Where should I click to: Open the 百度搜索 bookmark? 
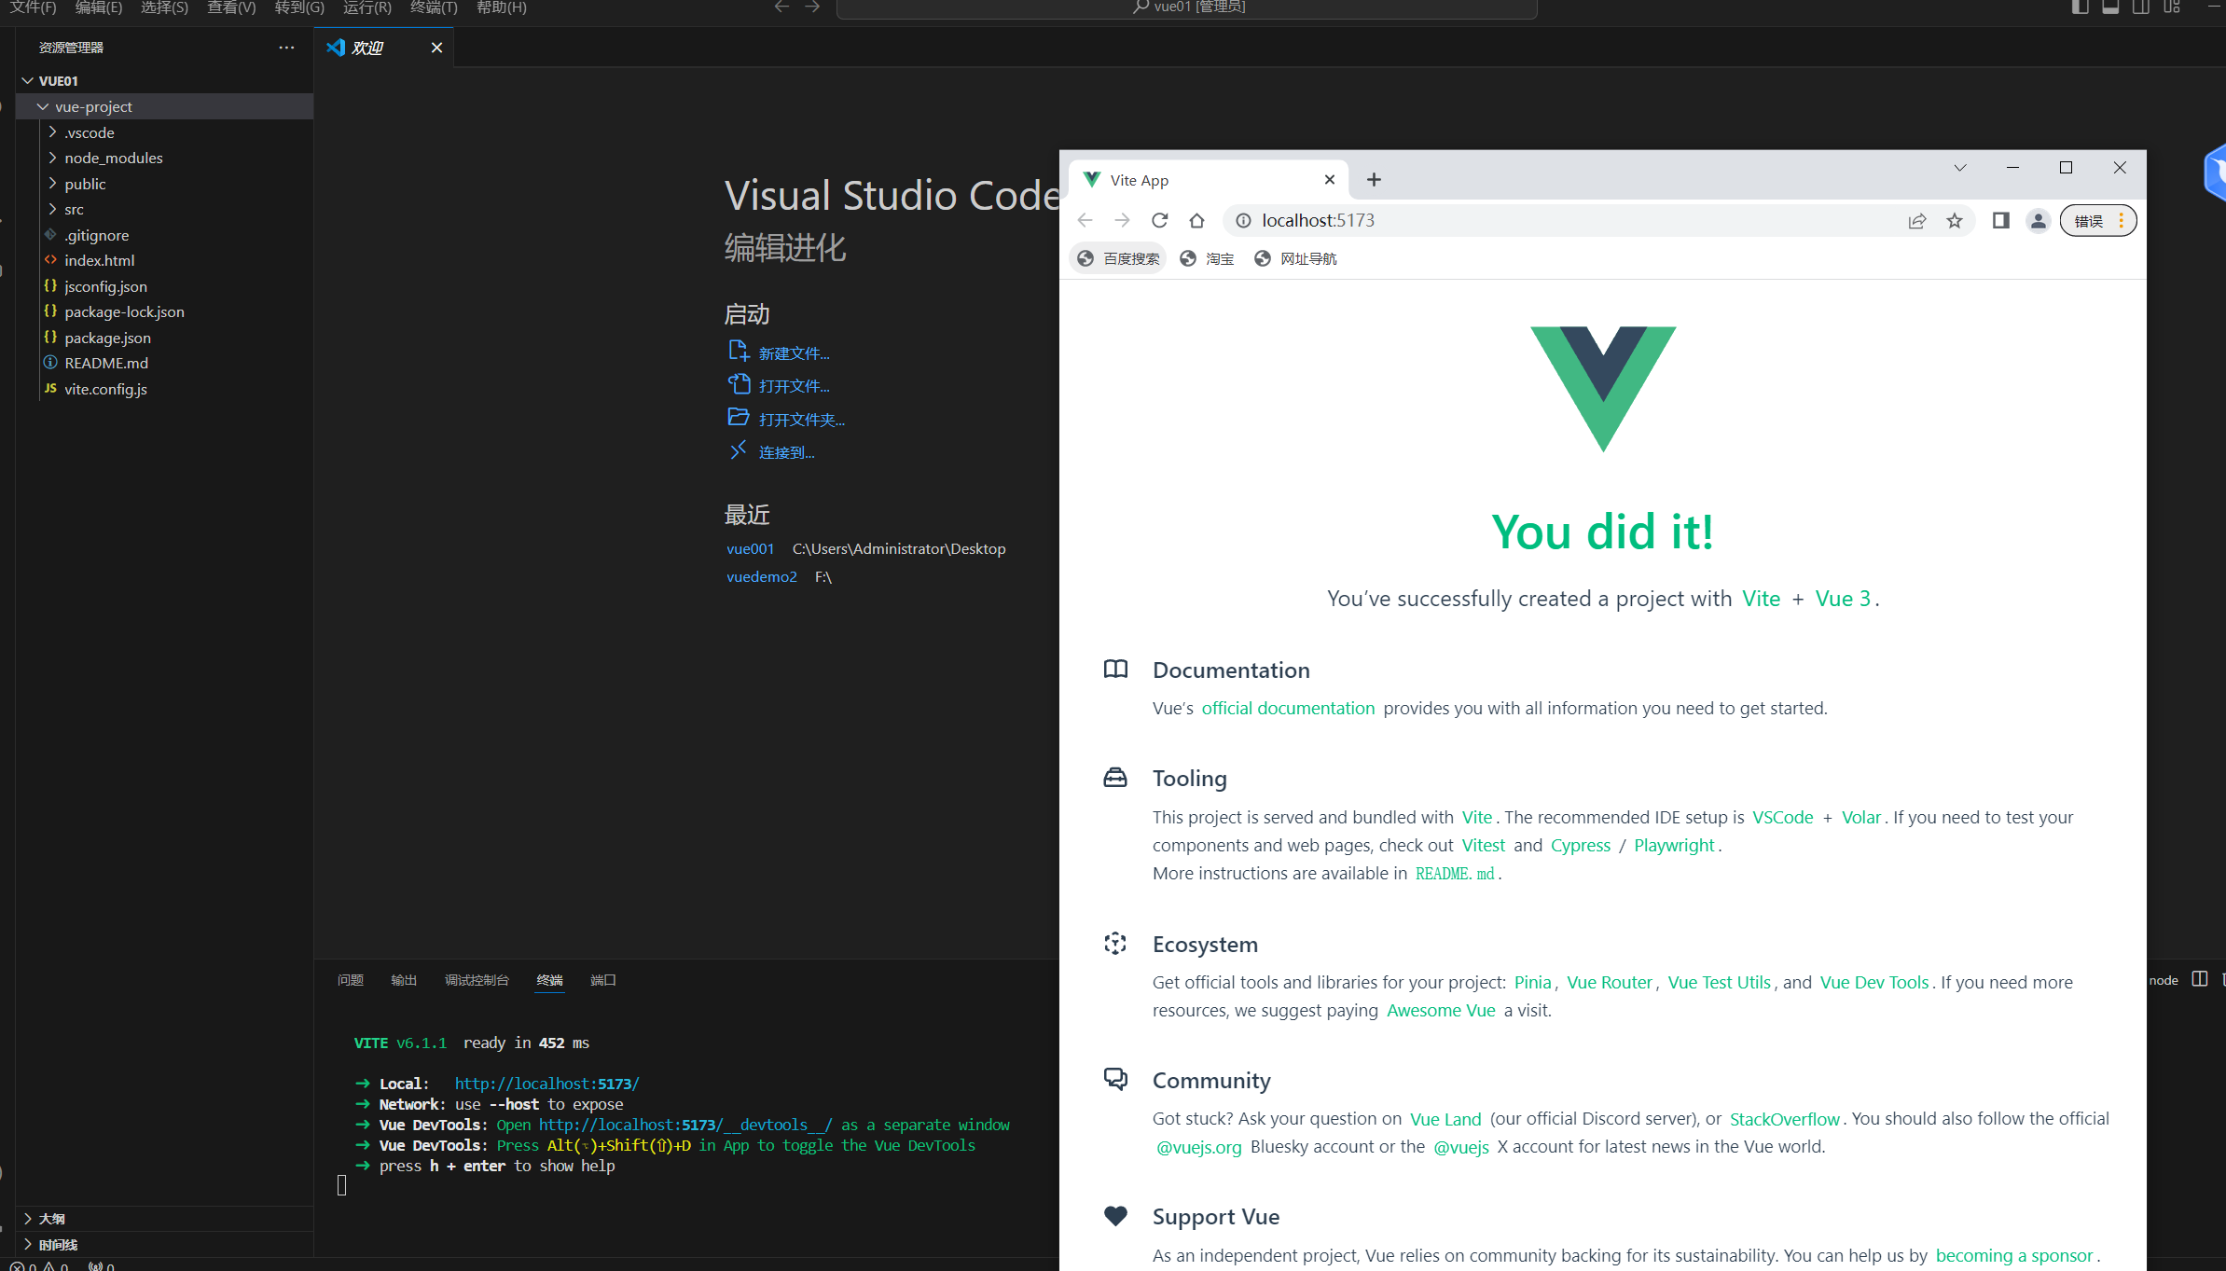point(1118,259)
